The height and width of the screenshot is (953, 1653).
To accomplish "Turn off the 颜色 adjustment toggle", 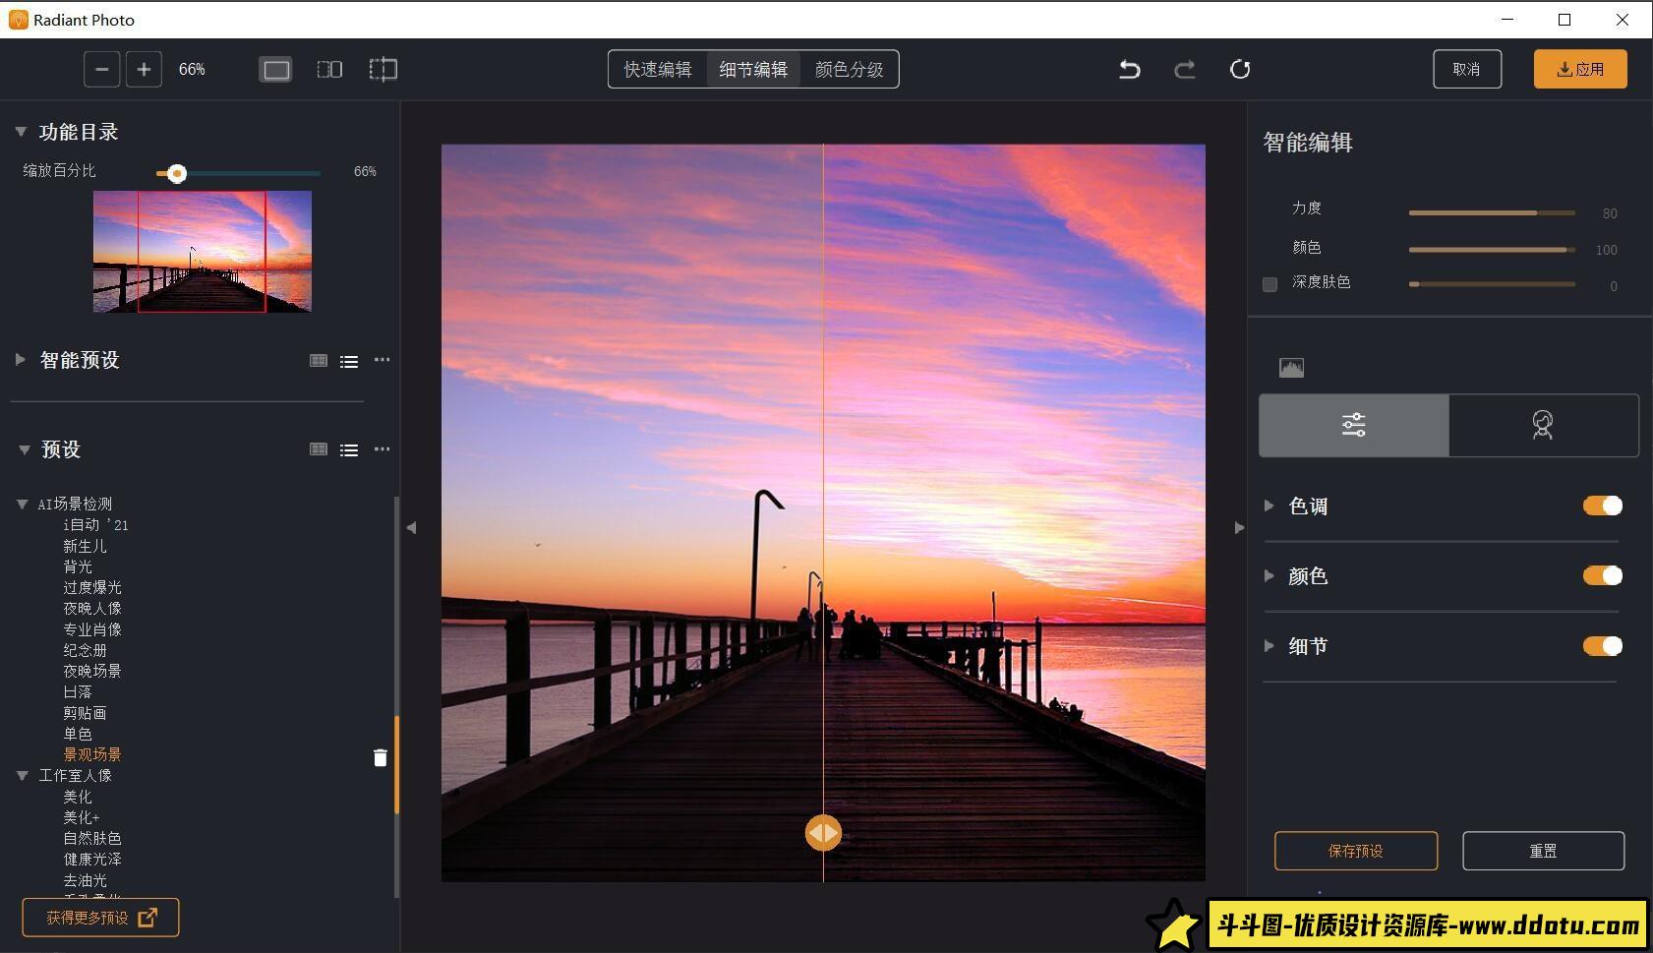I will (x=1603, y=575).
